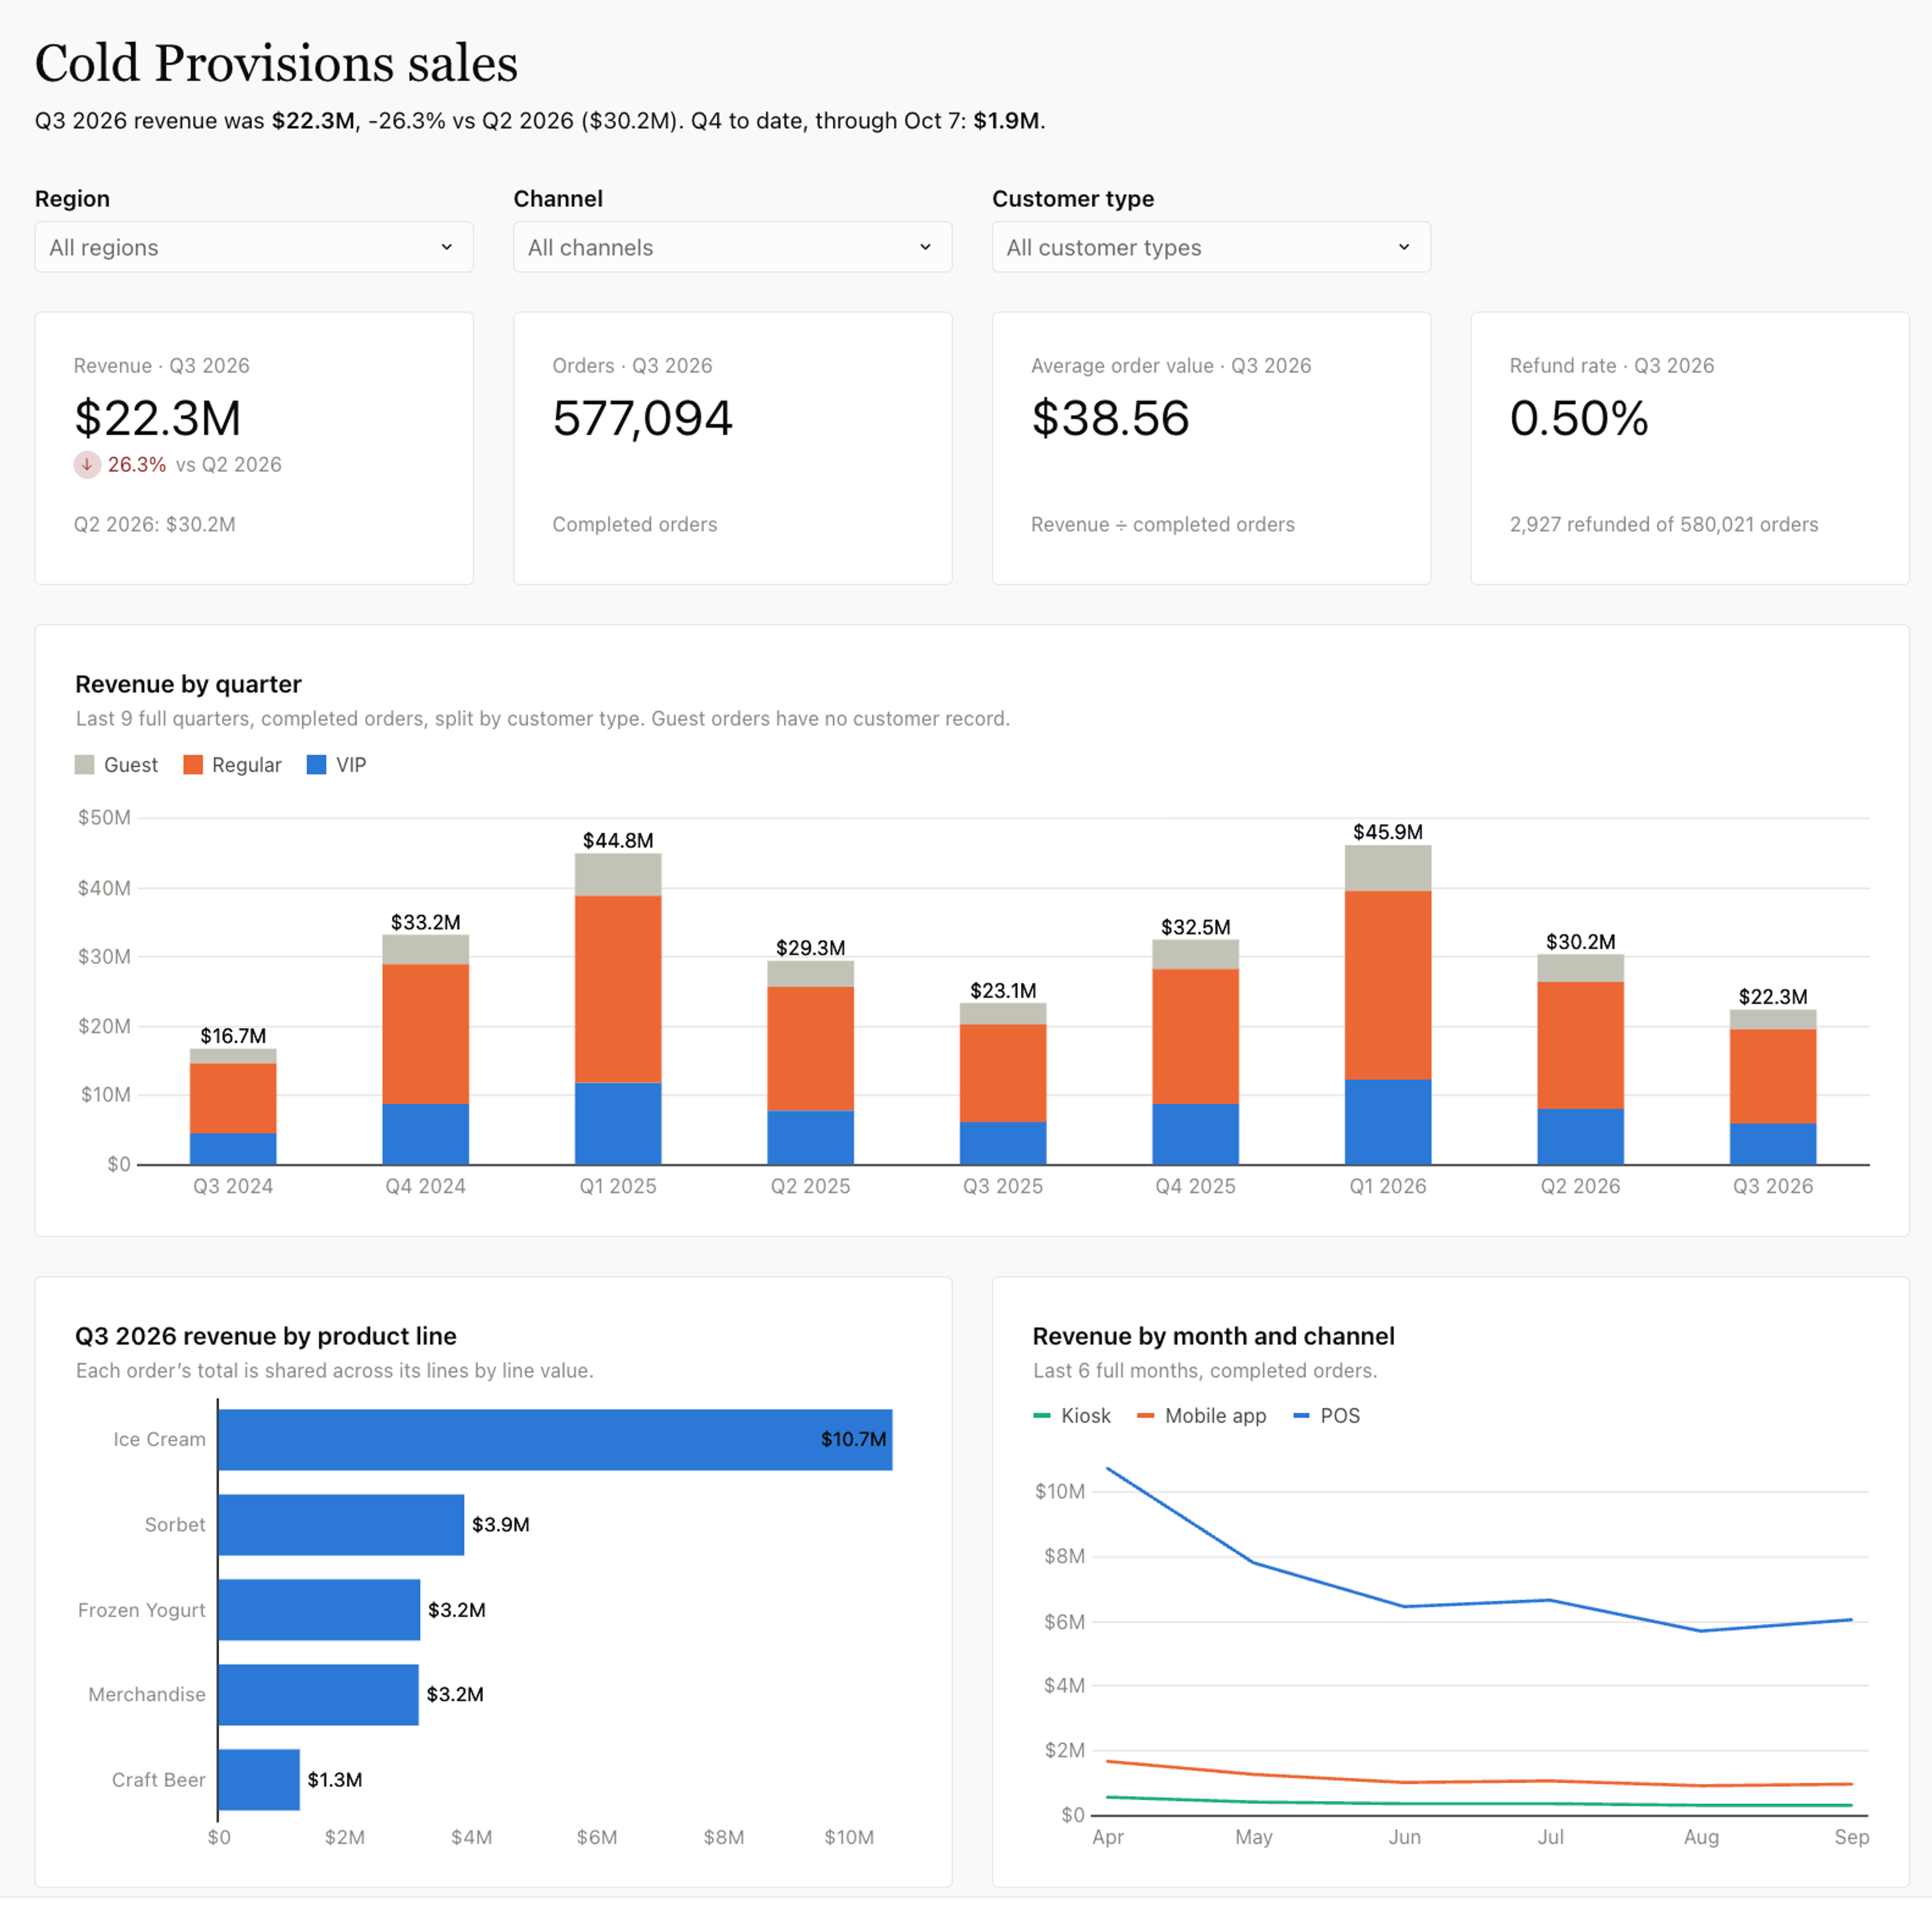Click the 'Revenue by quarter' heading
Screen dimensions: 1932x1907
188,684
